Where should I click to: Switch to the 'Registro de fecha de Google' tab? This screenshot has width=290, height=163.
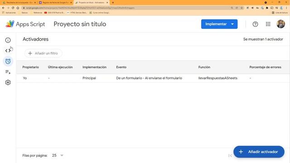(55, 3)
